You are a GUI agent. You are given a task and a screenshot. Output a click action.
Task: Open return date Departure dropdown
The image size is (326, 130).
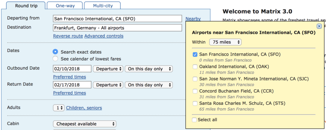[108, 85]
